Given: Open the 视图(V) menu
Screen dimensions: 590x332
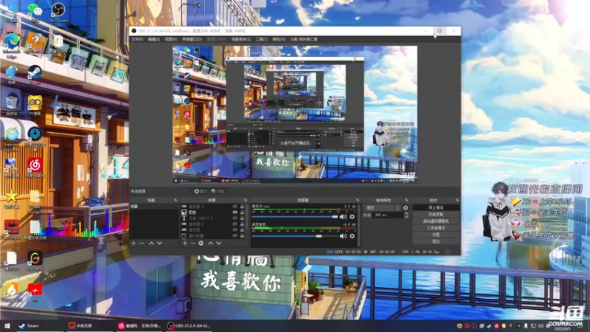Looking at the screenshot, I should (171, 39).
